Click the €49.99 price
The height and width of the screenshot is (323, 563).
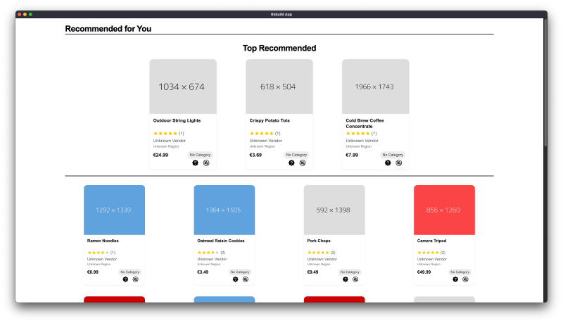click(x=424, y=272)
